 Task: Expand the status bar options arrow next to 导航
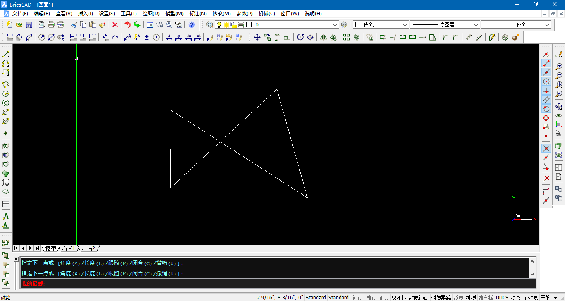[x=555, y=298]
